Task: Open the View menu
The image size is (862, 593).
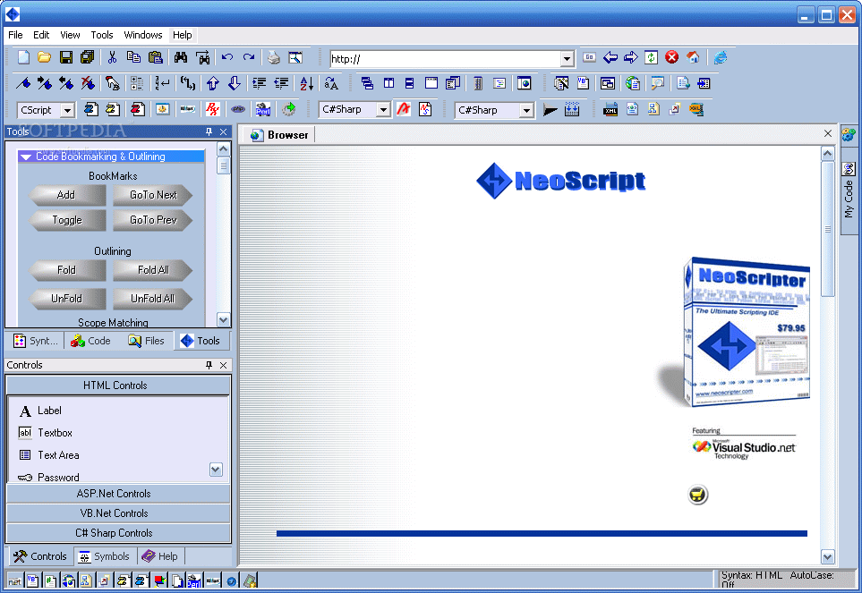Action: pyautogui.click(x=70, y=35)
